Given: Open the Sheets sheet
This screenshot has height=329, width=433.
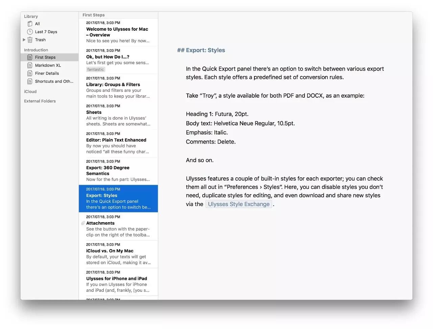Looking at the screenshot, I should coord(118,115).
